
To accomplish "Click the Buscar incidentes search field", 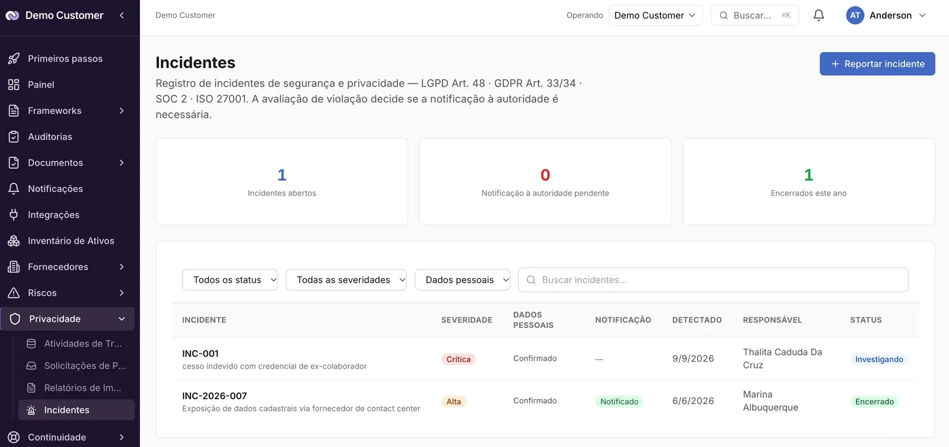I will tap(714, 280).
